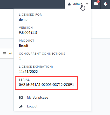This screenshot has width=110, height=115.
Task: Click the Logout arrow icon
Action: [x=21, y=106]
